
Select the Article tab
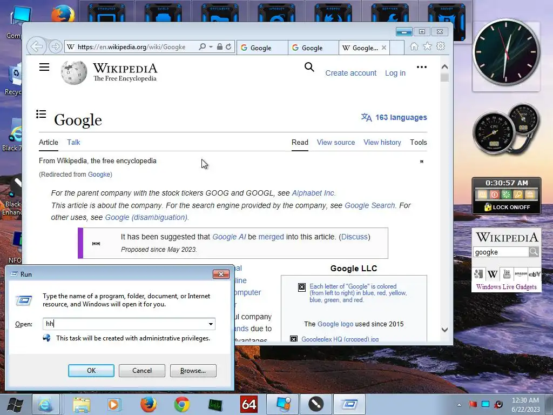(48, 142)
